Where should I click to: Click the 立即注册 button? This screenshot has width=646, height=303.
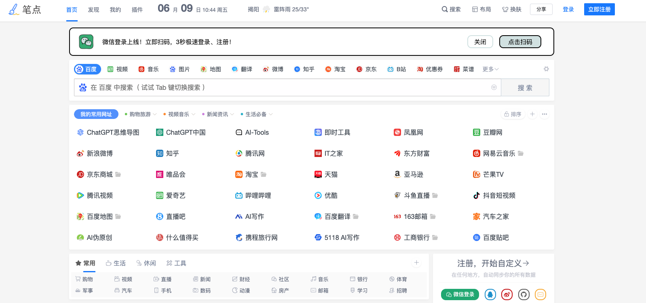pos(599,9)
